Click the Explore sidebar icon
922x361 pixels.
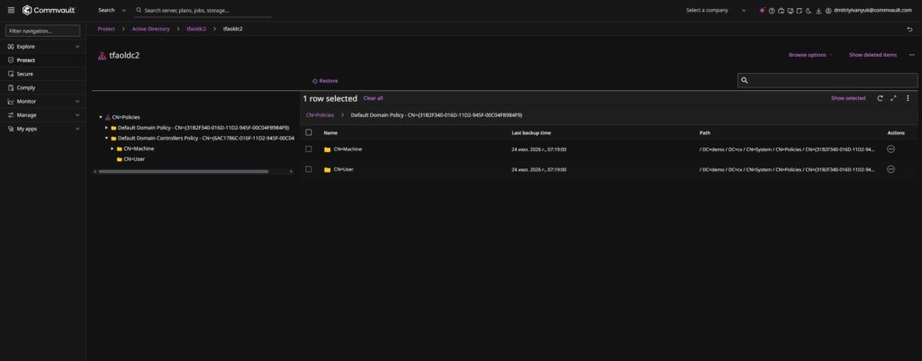pyautogui.click(x=11, y=47)
